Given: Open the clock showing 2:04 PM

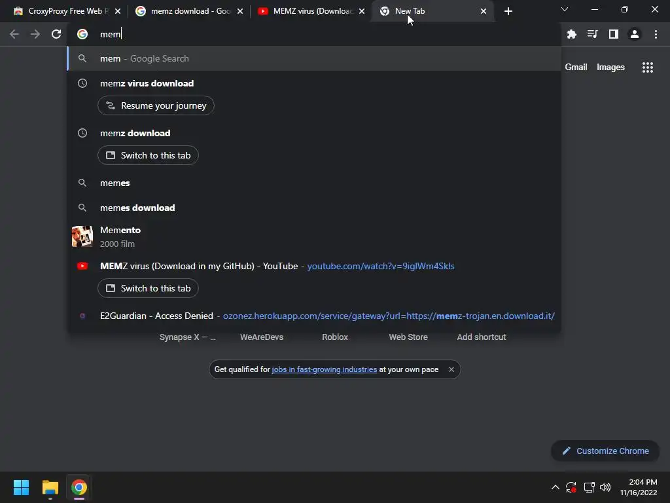Looking at the screenshot, I should (x=639, y=487).
